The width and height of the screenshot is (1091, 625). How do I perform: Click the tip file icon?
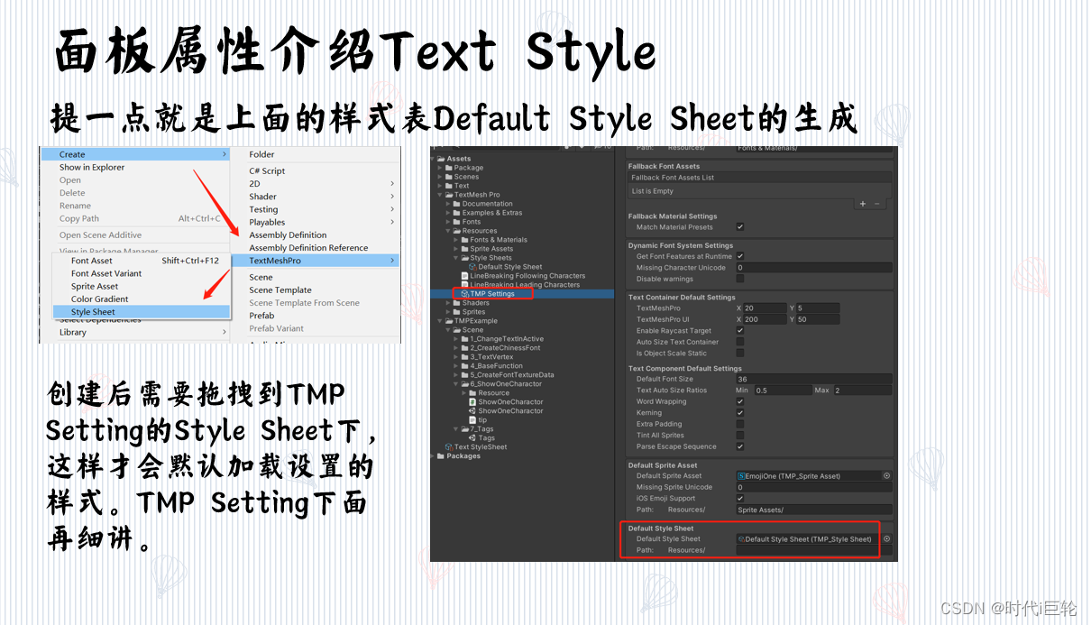(x=472, y=419)
